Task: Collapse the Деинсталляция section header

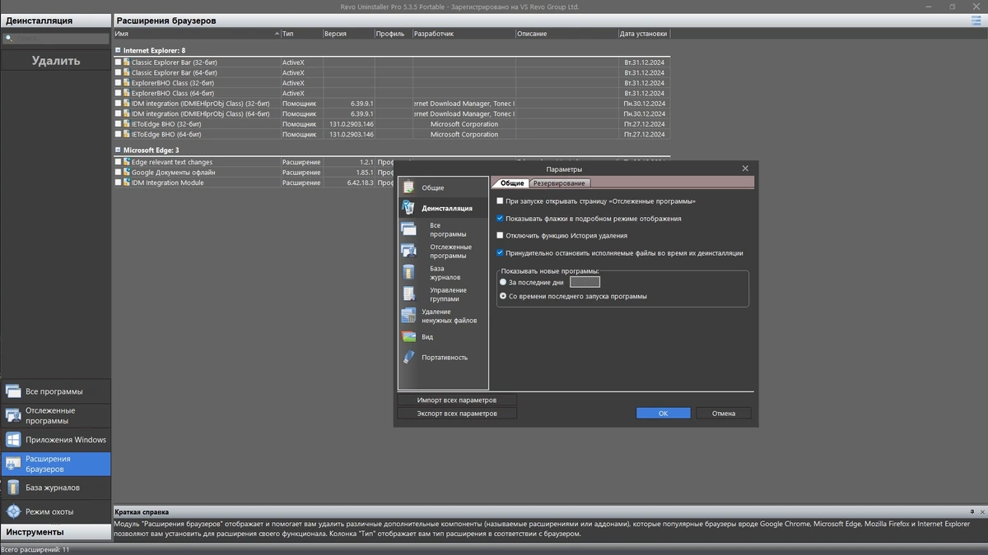Action: [55, 21]
